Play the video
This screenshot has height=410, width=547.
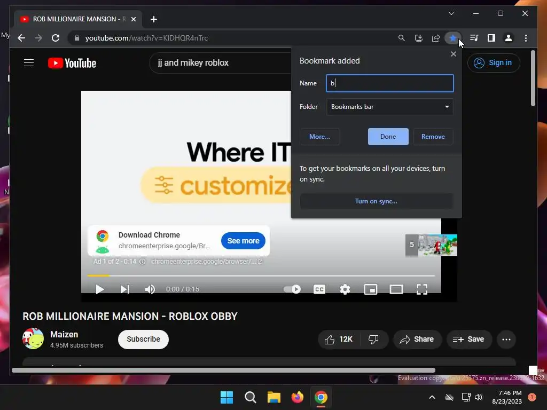pos(100,289)
